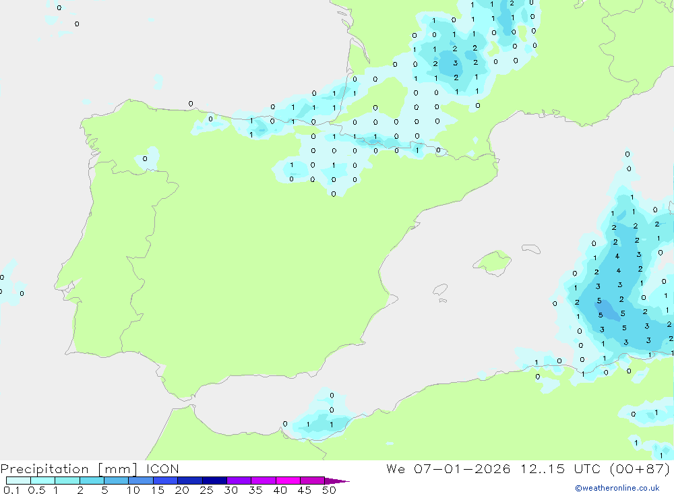The image size is (674, 494).
Task: Click the 30 legend scale label
Action: [x=231, y=490]
